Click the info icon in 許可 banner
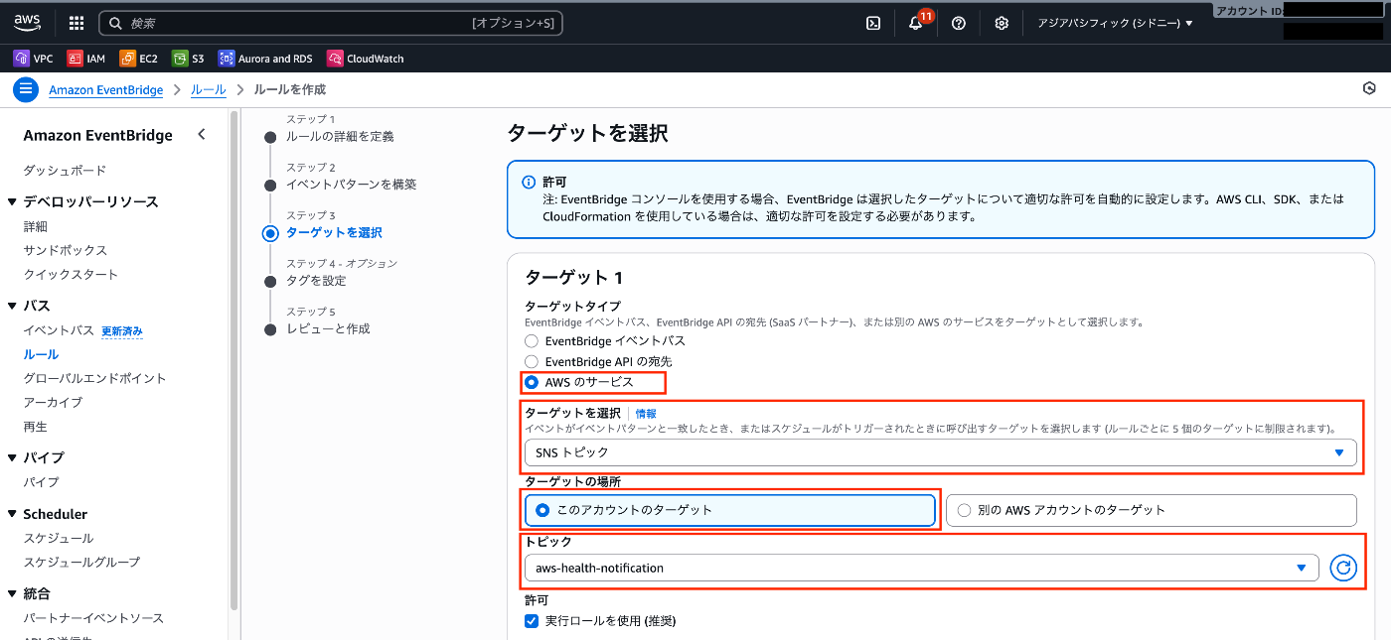Viewport: 1391px width, 640px height. pyautogui.click(x=529, y=183)
